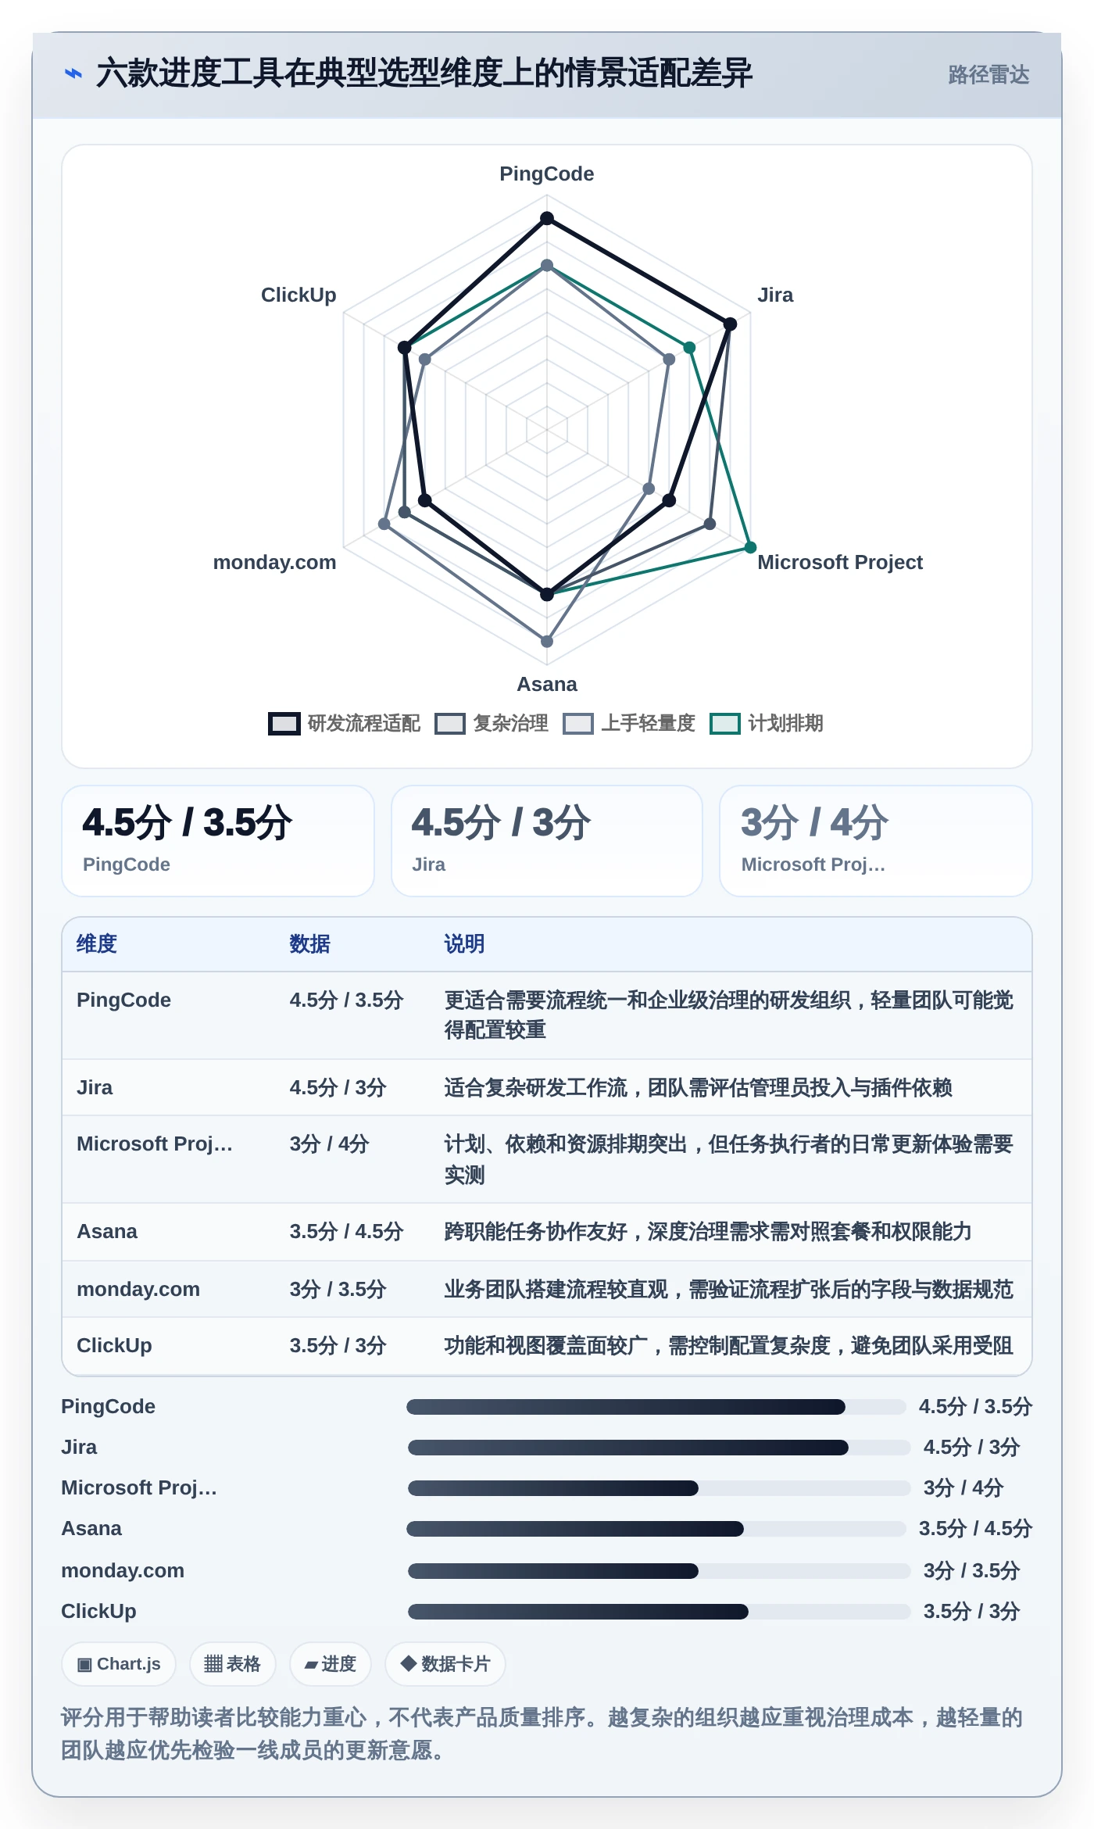This screenshot has height=1829, width=1094.
Task: Toggle the 研发流程适配 legend dataset
Action: point(345,724)
